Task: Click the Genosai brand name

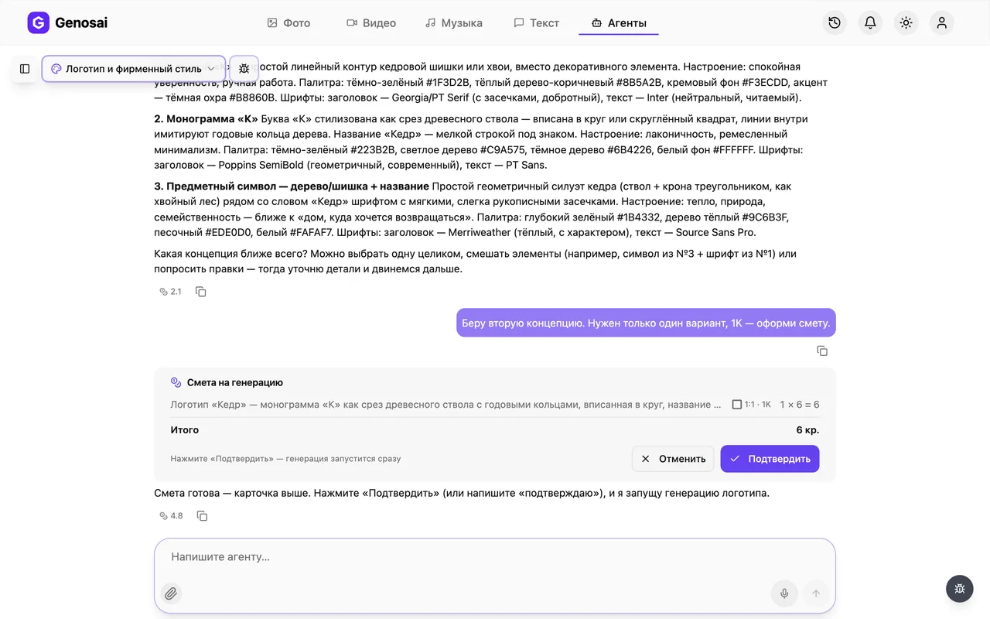Action: (81, 23)
